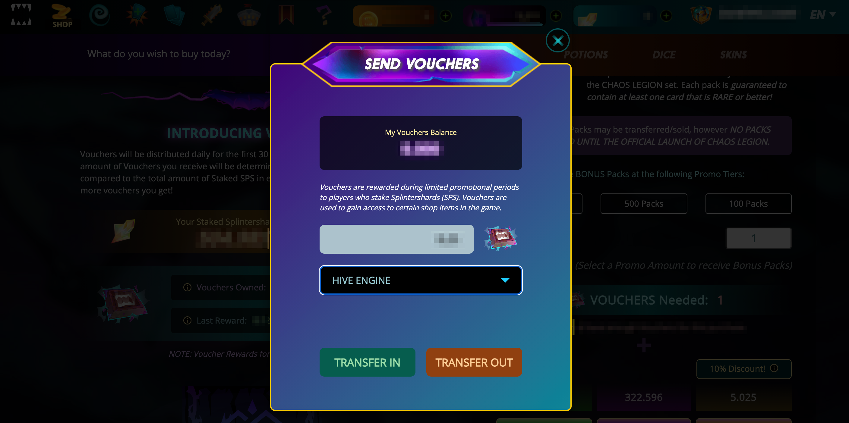Click the DICE tab in shop
Screen dimensions: 849x423
coord(663,54)
